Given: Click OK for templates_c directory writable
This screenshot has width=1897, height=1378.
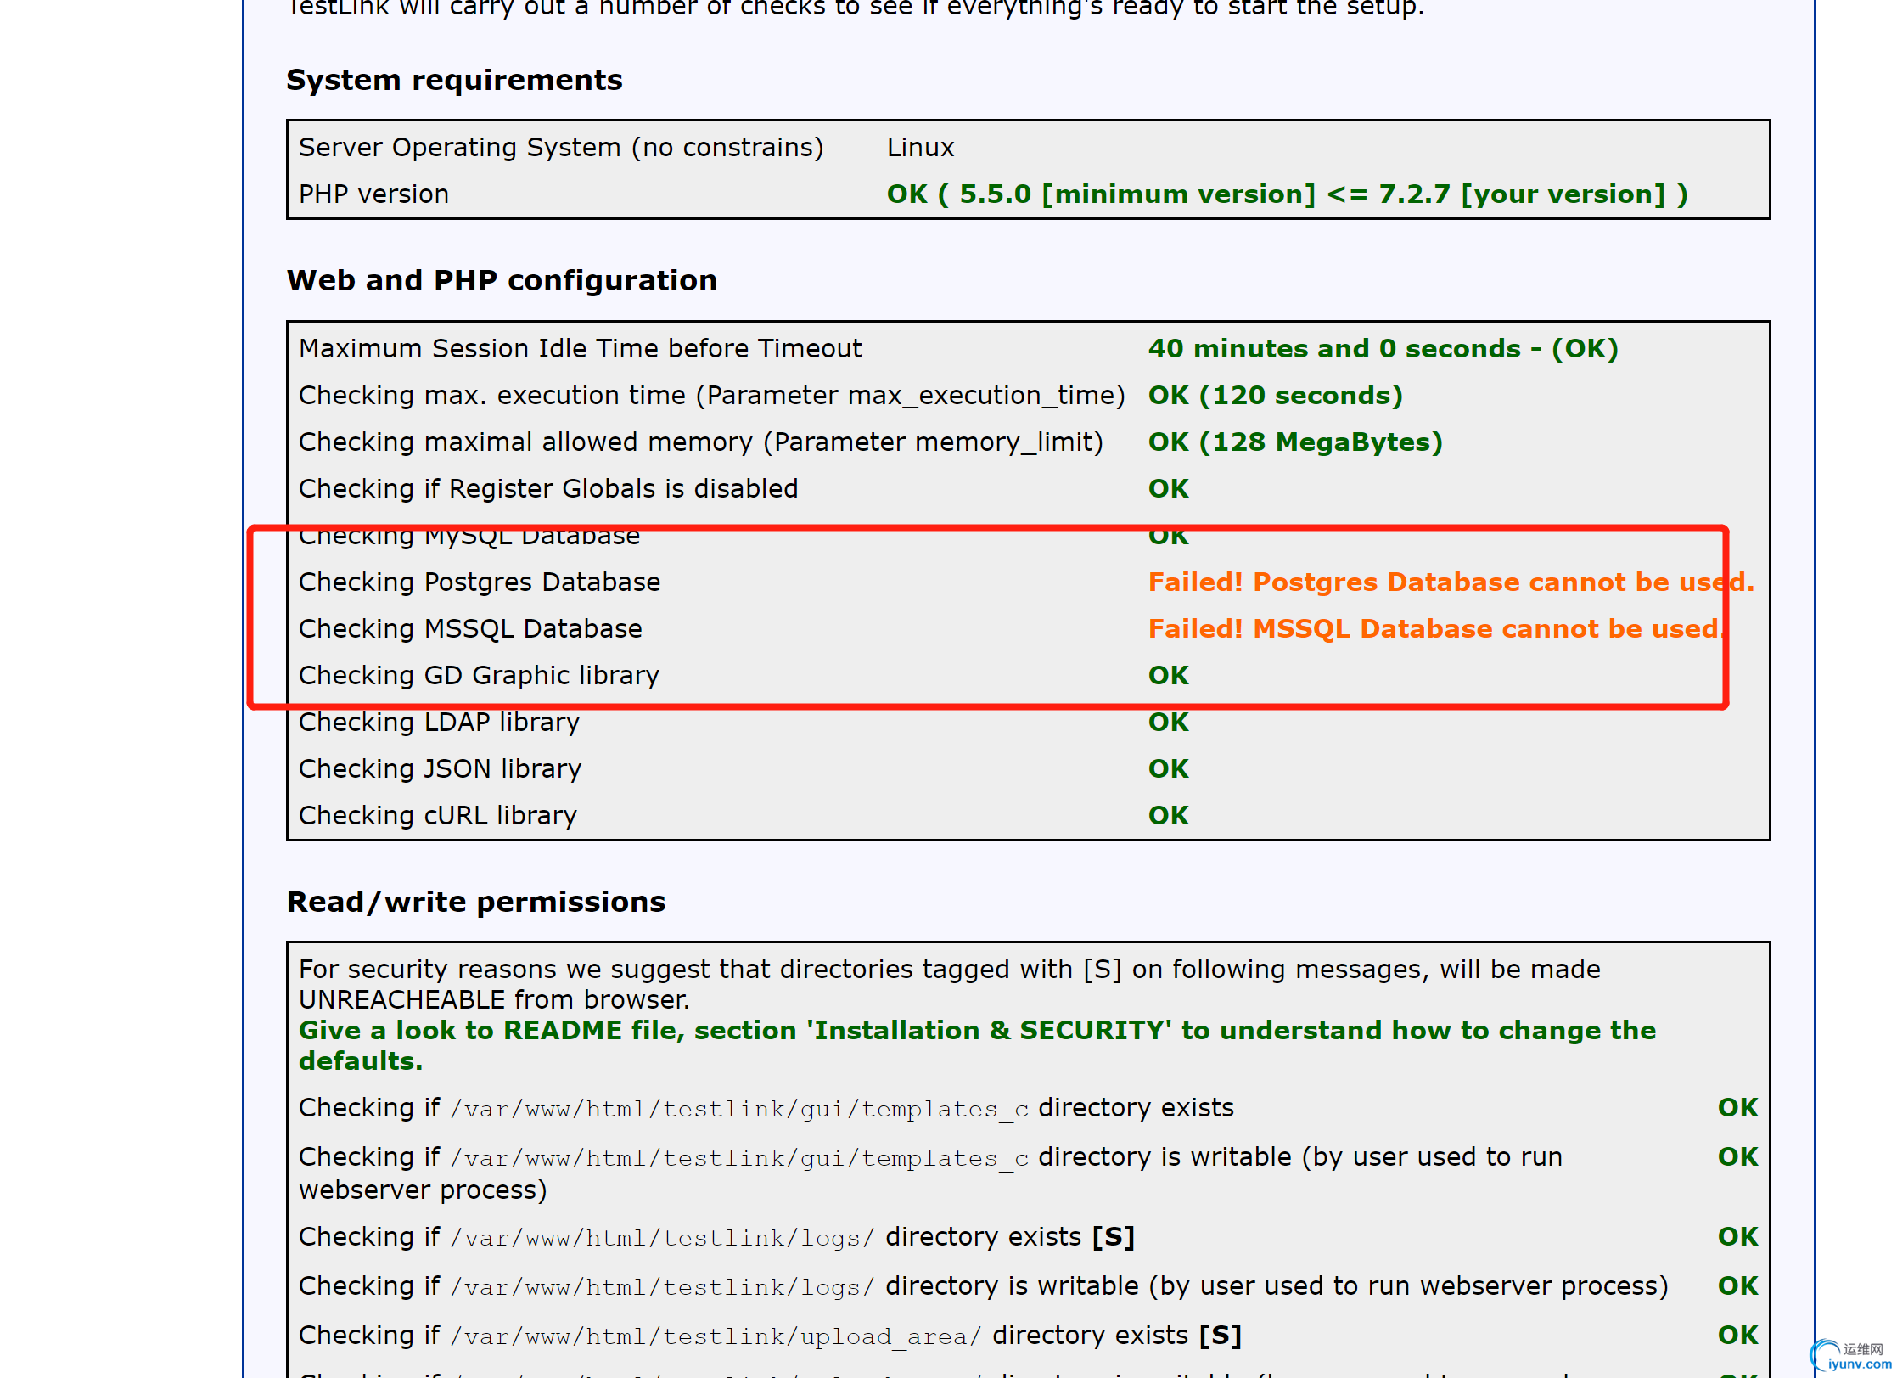Looking at the screenshot, I should click(x=1737, y=1157).
